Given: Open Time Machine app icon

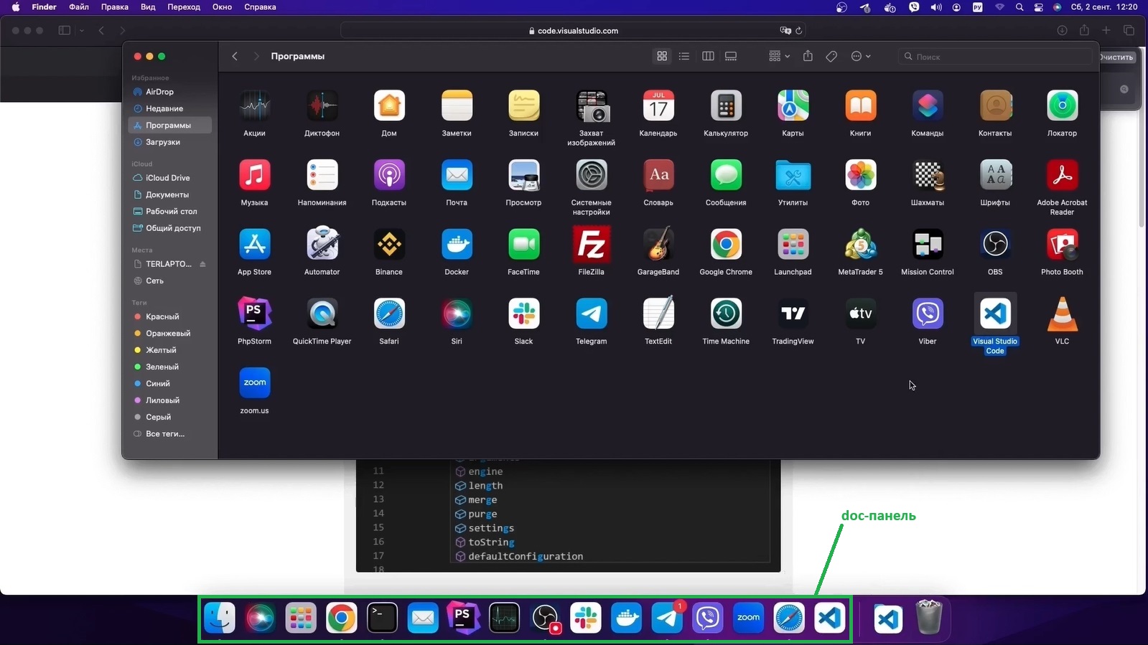Looking at the screenshot, I should [726, 314].
